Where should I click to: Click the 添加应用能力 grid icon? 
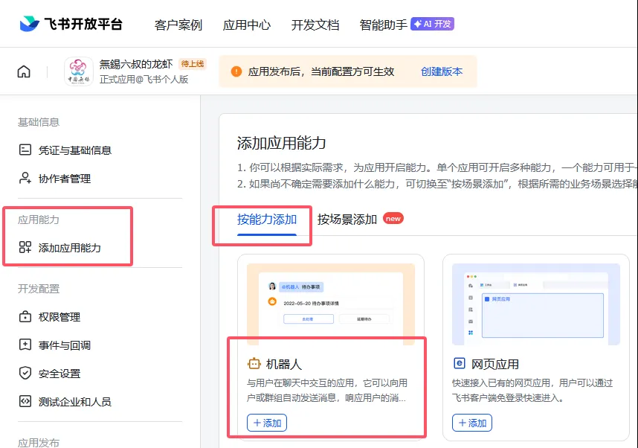click(x=25, y=247)
